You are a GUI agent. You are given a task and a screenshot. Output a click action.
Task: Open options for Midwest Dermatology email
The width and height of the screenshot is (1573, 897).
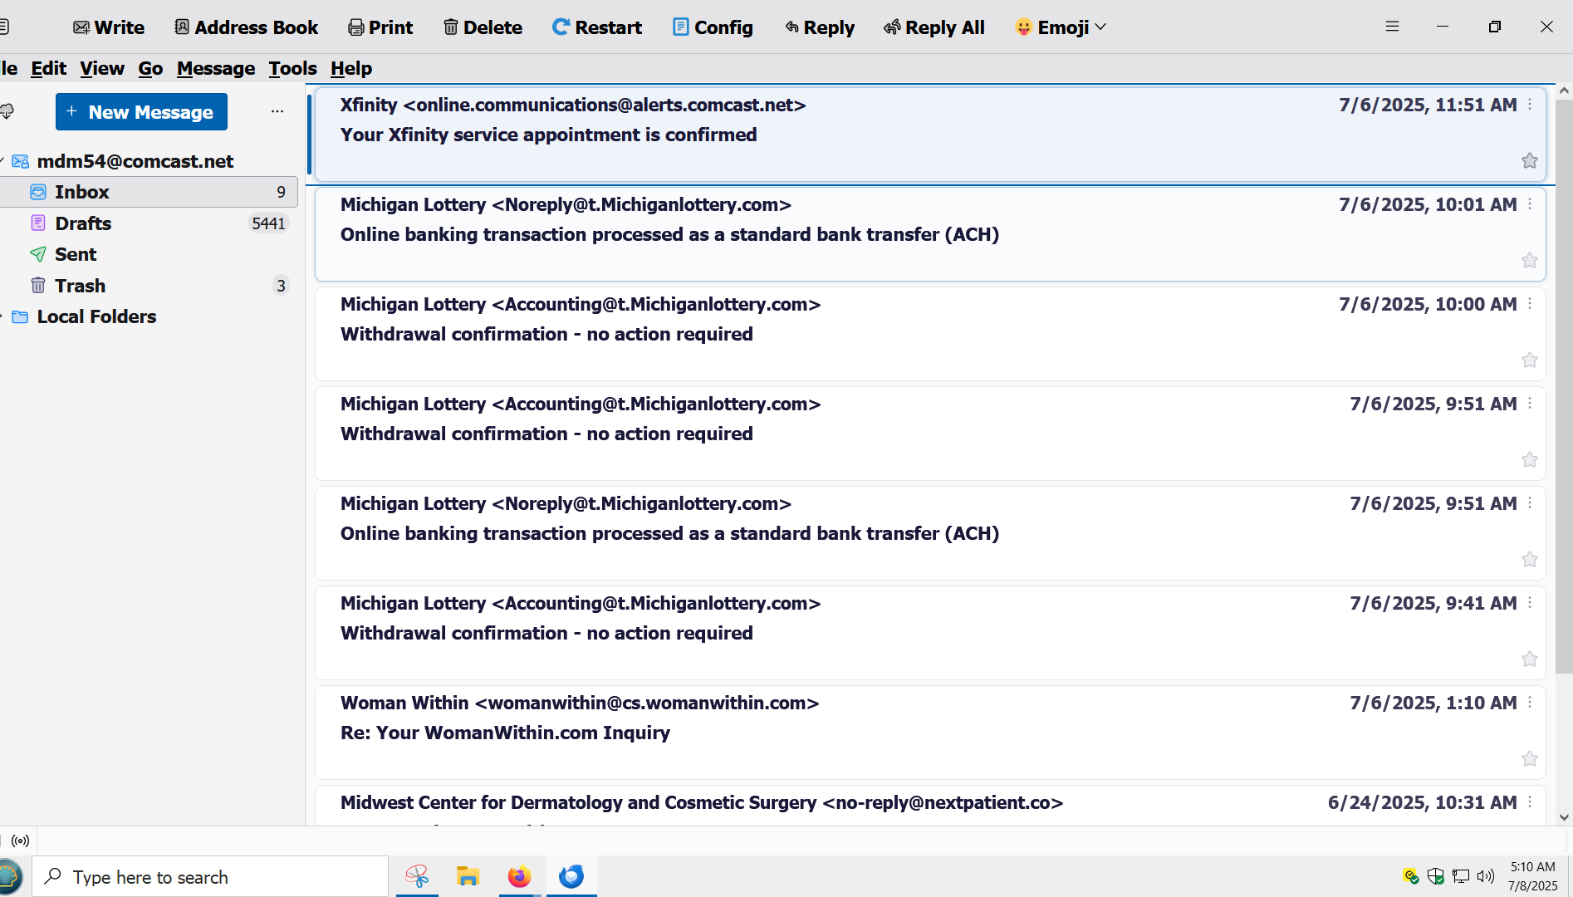[1530, 802]
